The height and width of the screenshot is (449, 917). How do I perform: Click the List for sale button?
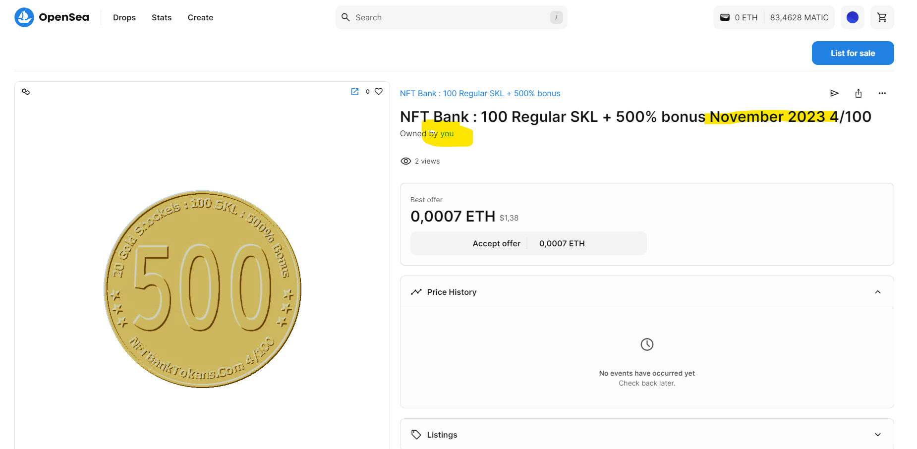853,53
